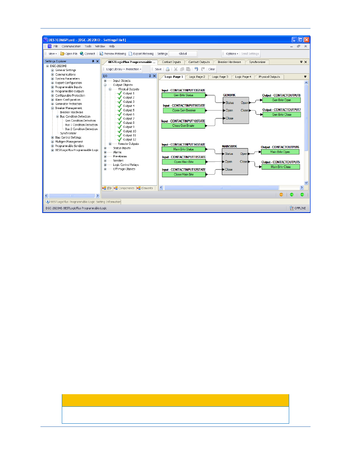The image size is (351, 455).
Task: Click the Preview Metering icon
Action: (101, 54)
